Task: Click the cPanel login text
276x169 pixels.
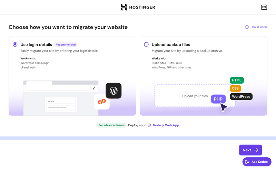Action: [28, 67]
